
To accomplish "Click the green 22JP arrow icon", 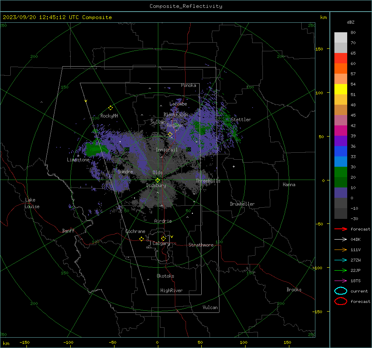I will [341, 270].
